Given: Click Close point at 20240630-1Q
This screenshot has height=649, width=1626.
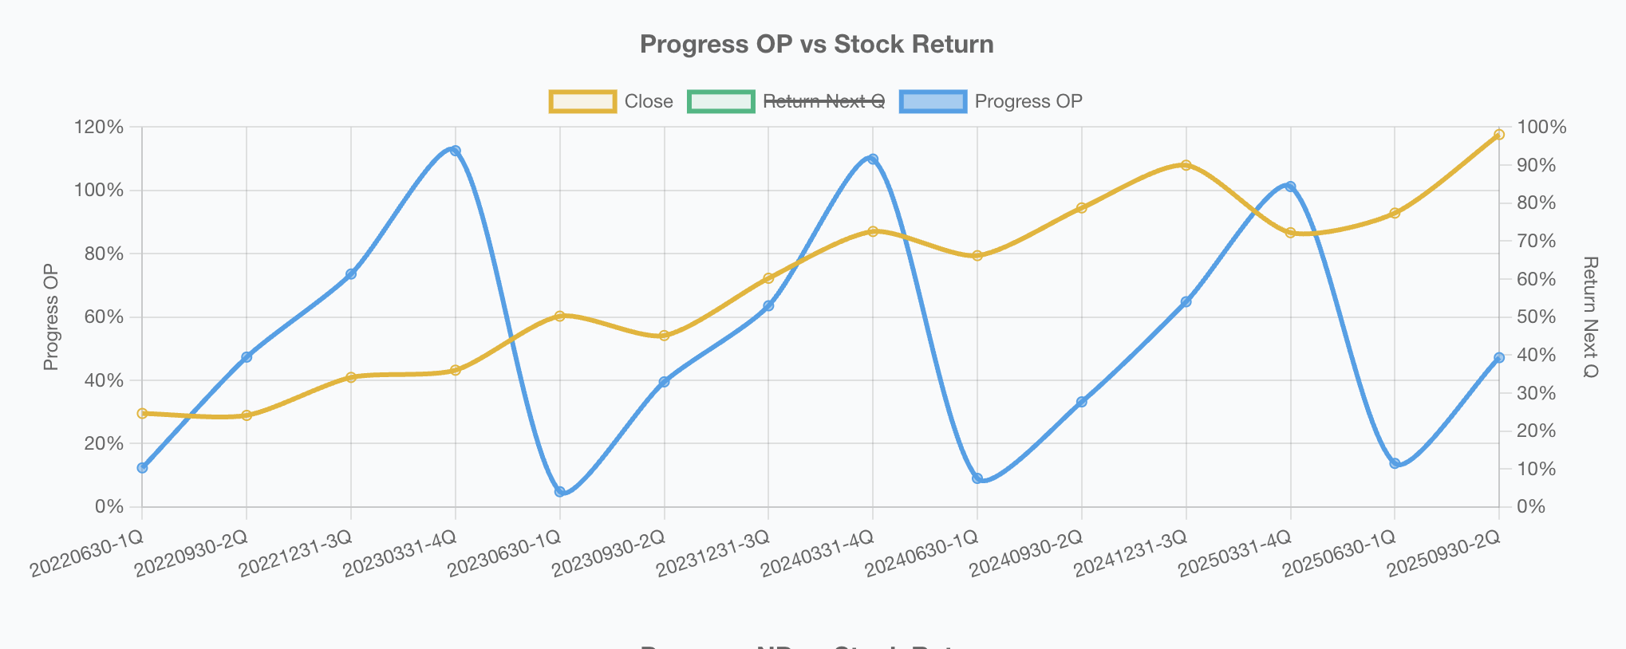Looking at the screenshot, I should [977, 255].
